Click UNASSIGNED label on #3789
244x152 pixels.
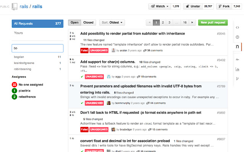[x=94, y=103]
